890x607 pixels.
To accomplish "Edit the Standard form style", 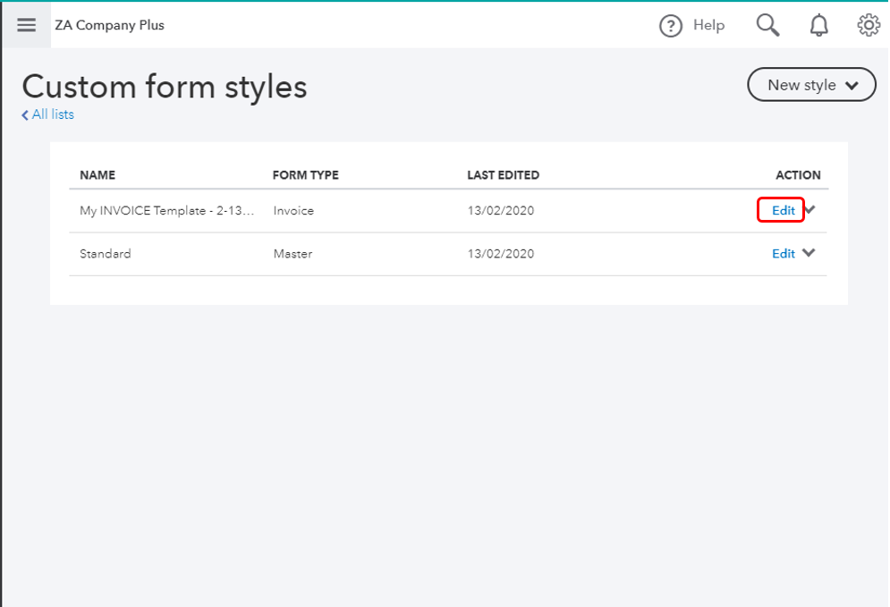I will (x=783, y=254).
